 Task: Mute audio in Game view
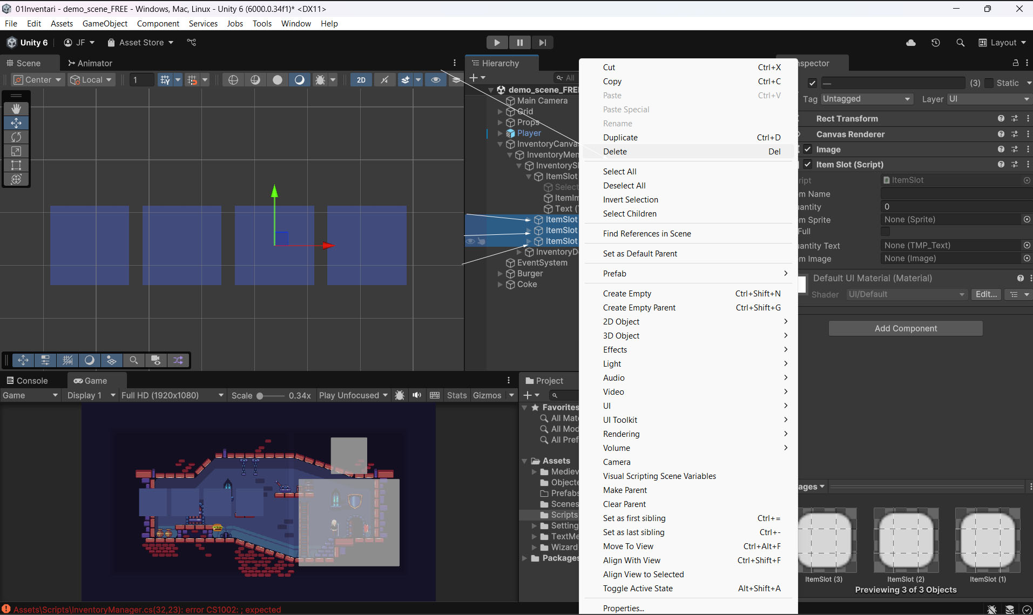[417, 395]
